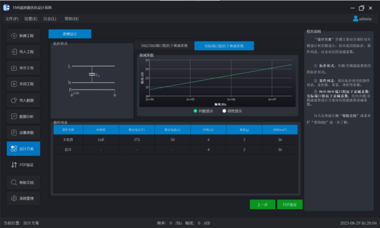380x228 pixels.
Task: Click the 额定电压(V) column header
Action: 137,130
